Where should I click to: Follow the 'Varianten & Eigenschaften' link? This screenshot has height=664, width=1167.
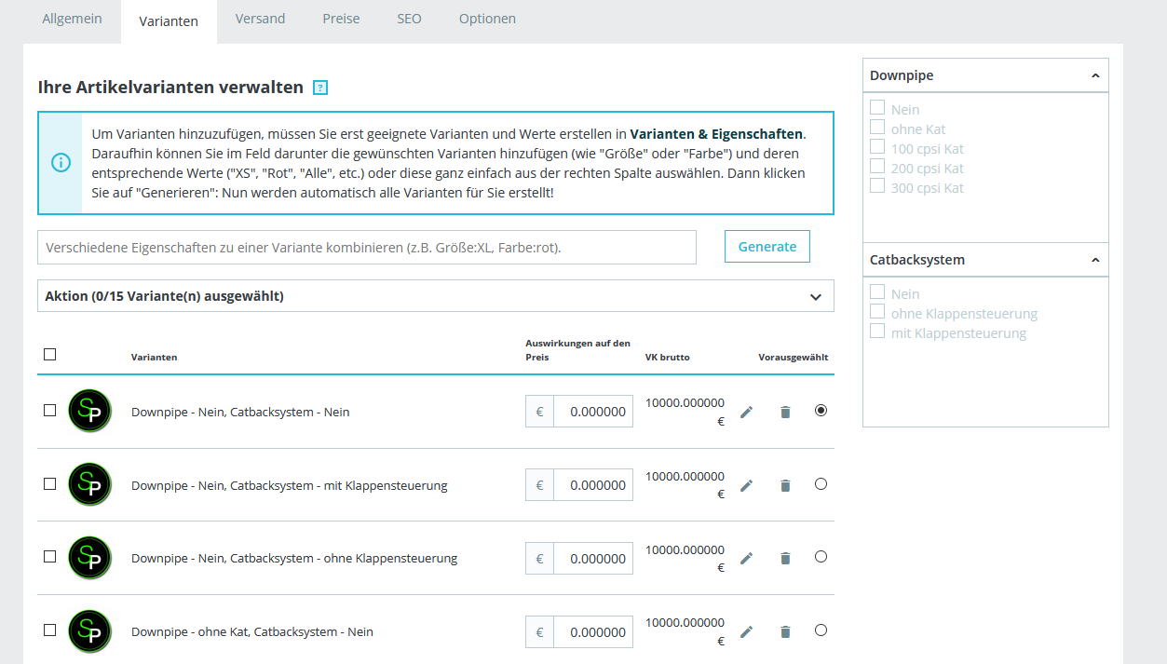[716, 133]
